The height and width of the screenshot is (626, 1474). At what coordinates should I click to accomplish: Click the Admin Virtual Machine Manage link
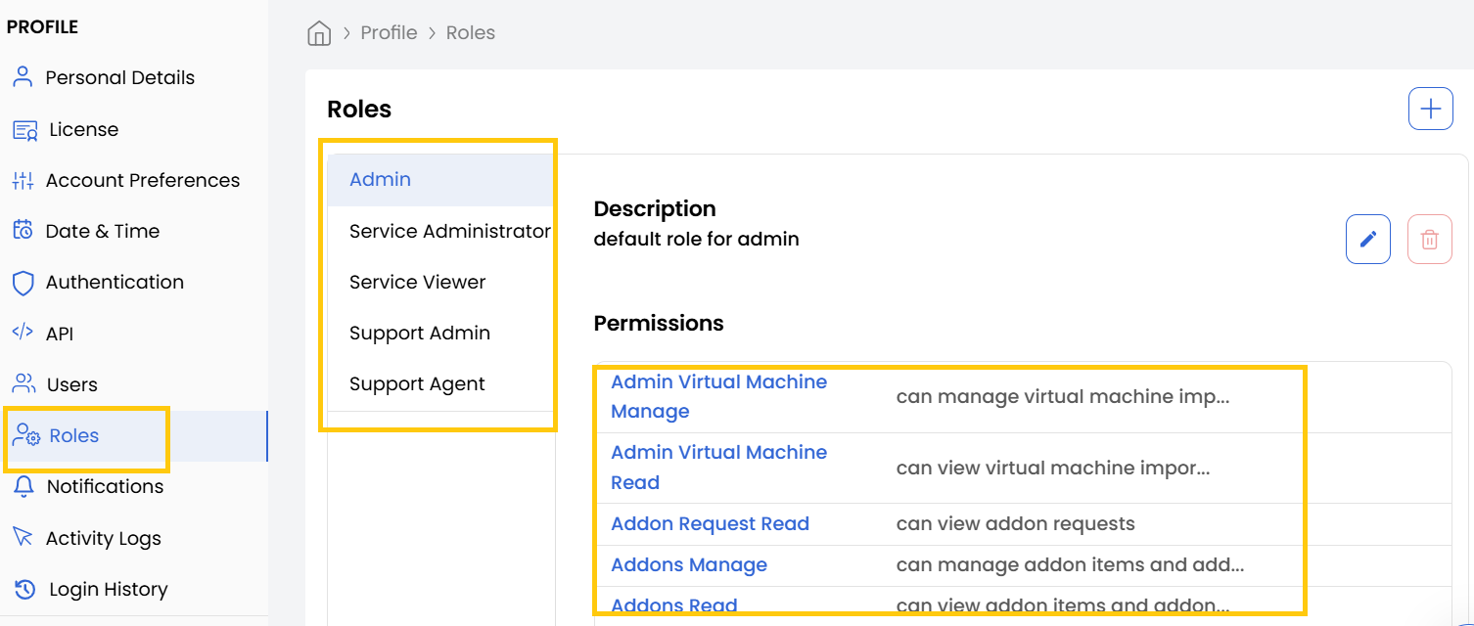(x=718, y=395)
